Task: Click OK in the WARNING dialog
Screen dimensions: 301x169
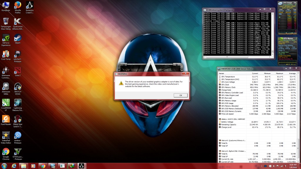Action: coord(180,95)
